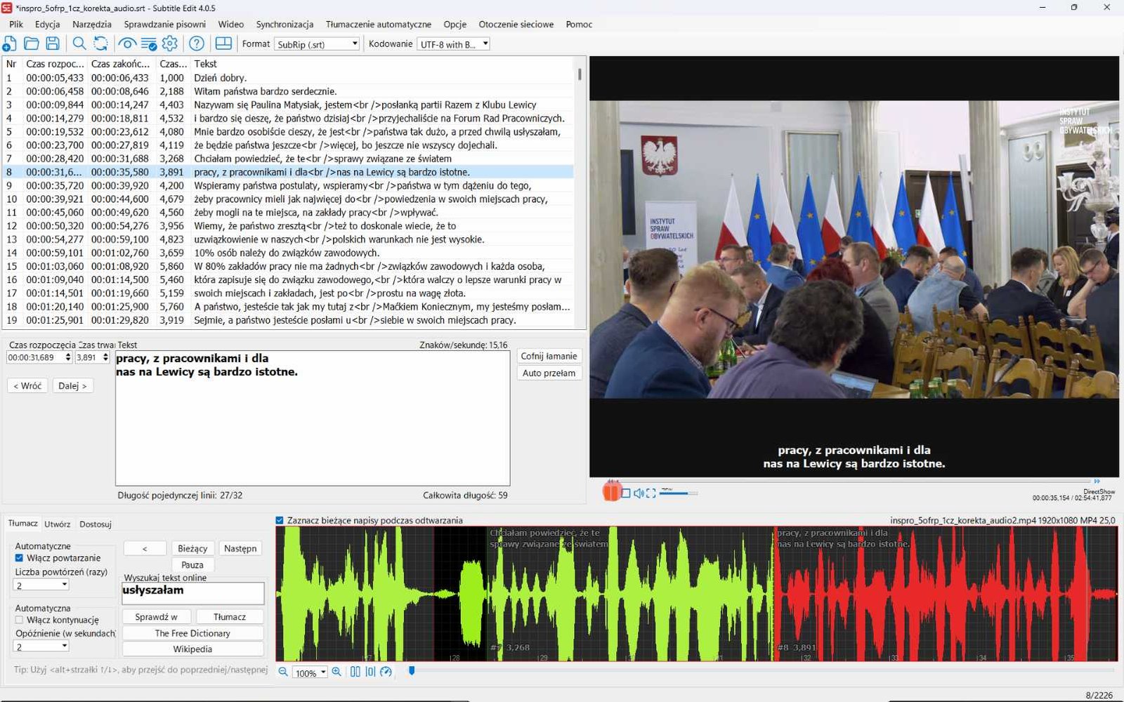Switch video to fullscreen
This screenshot has width=1124, height=702.
coord(651,494)
